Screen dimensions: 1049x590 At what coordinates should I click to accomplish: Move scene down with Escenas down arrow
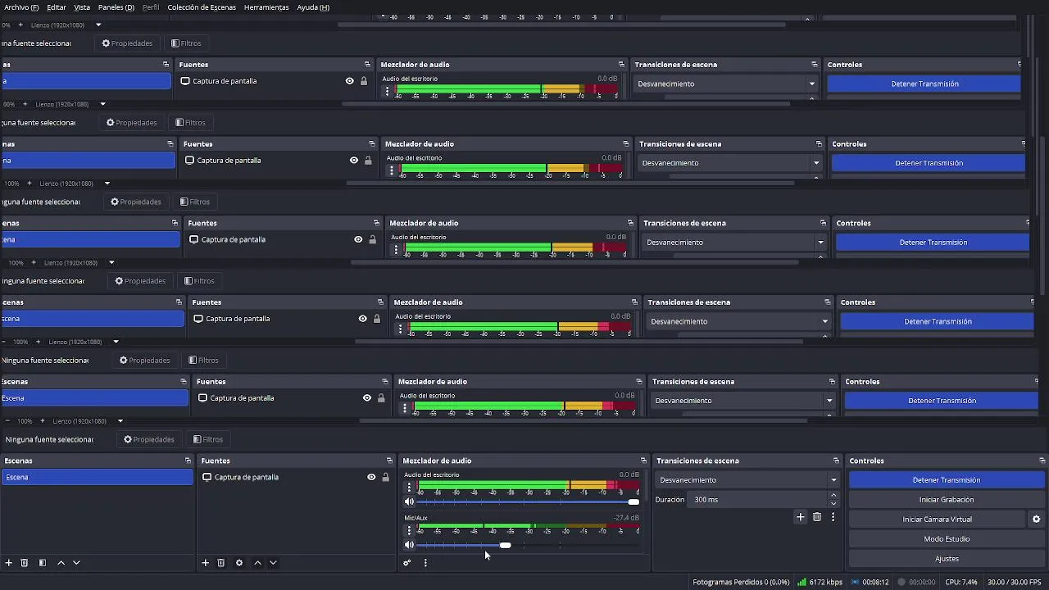76,563
